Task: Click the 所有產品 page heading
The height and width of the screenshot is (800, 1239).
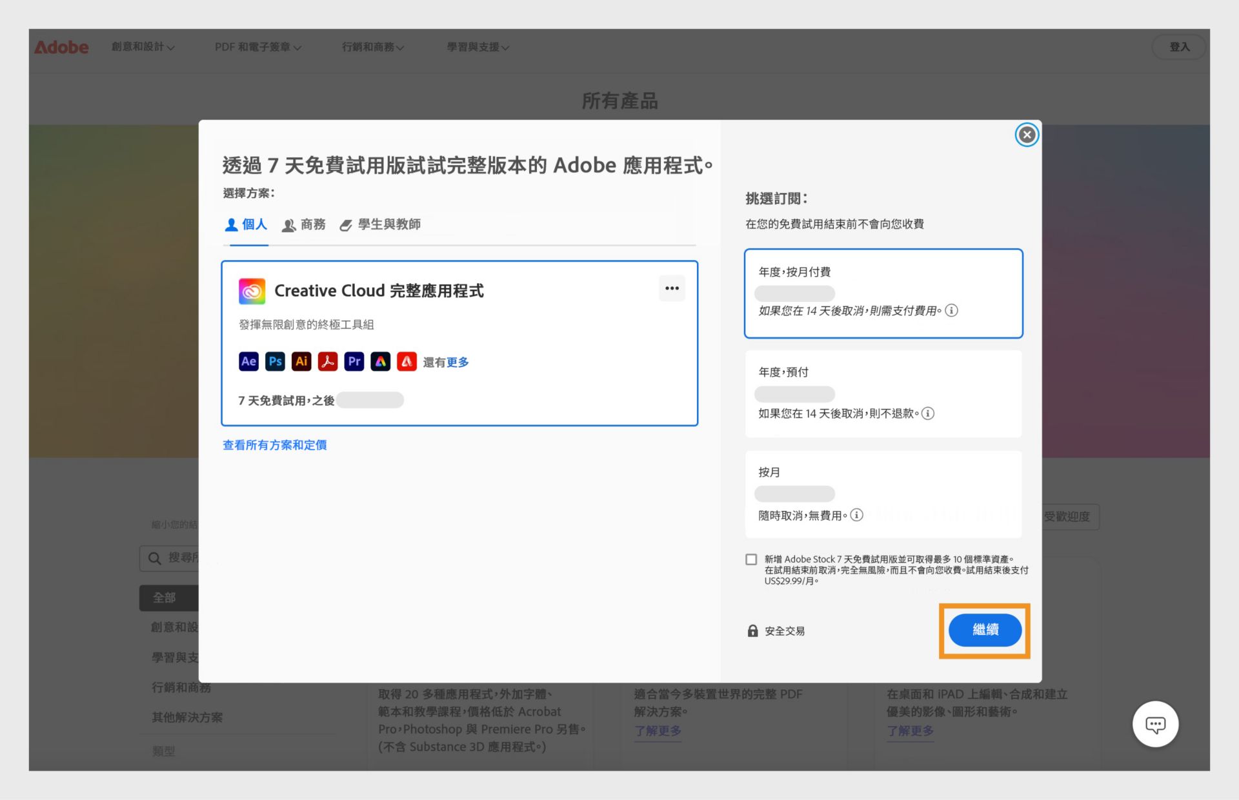Action: [620, 101]
